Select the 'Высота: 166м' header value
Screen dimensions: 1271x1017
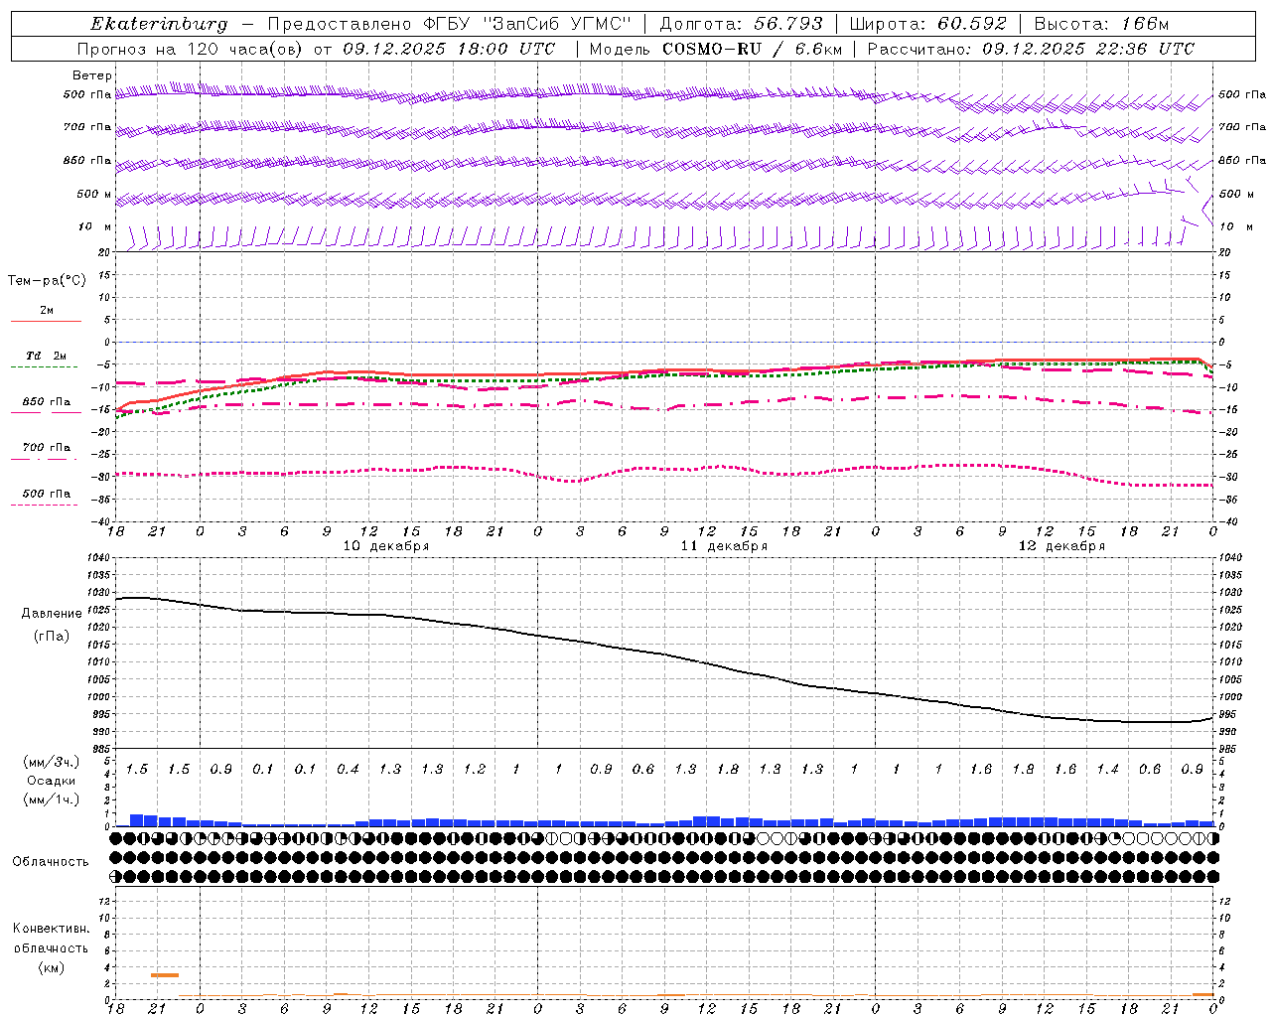click(x=1101, y=24)
